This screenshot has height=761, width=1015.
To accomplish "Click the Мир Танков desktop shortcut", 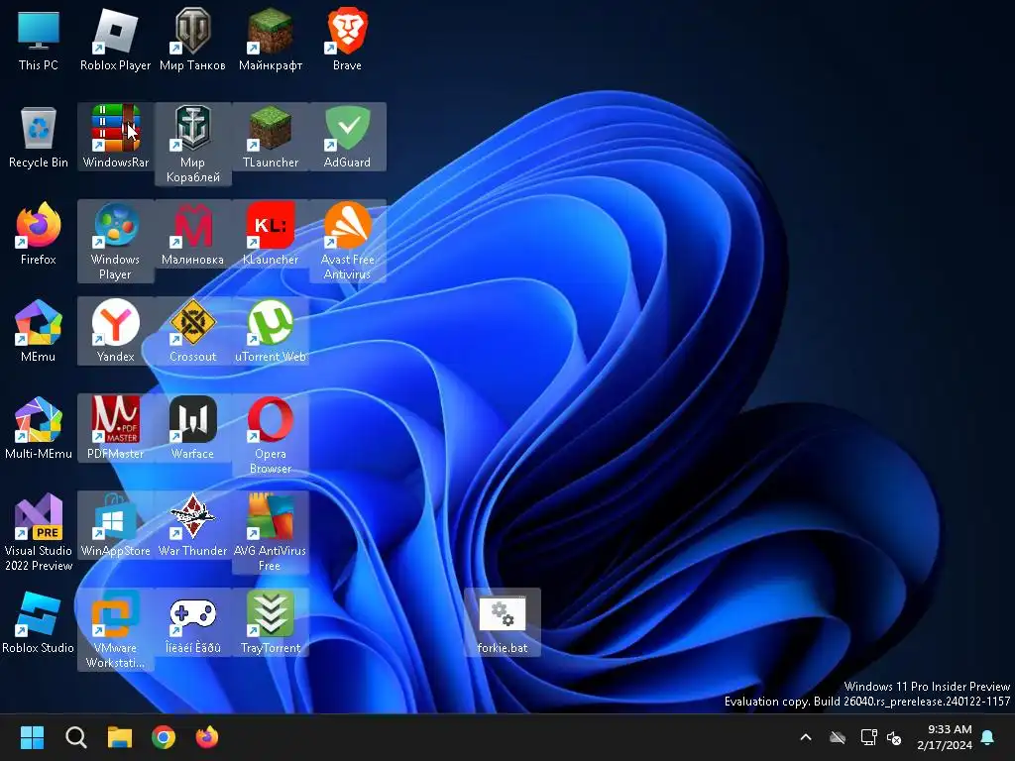I will [192, 40].
